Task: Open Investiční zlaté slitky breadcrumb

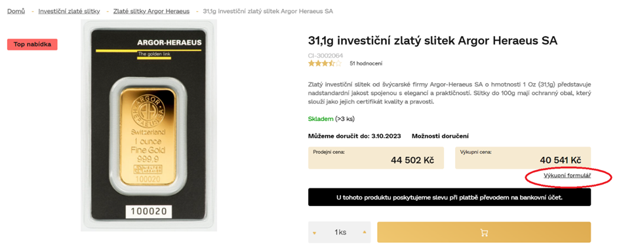Action: (69, 11)
